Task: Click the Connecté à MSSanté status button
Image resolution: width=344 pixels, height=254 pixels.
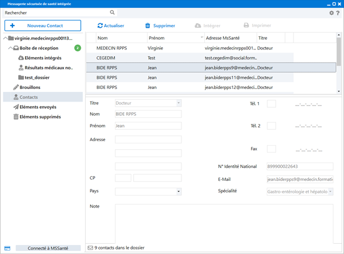Action: (48, 248)
